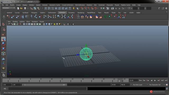Choose the Soft Modification tool
Viewport: 169px width, 95px height.
tap(3, 59)
